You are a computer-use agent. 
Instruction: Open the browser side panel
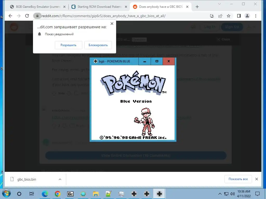pos(239,16)
